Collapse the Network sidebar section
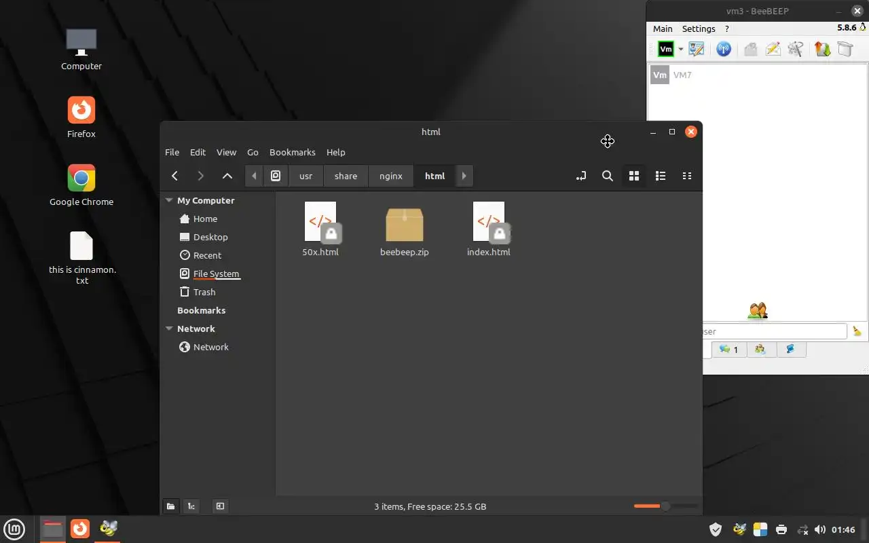The width and height of the screenshot is (869, 543). [x=169, y=329]
